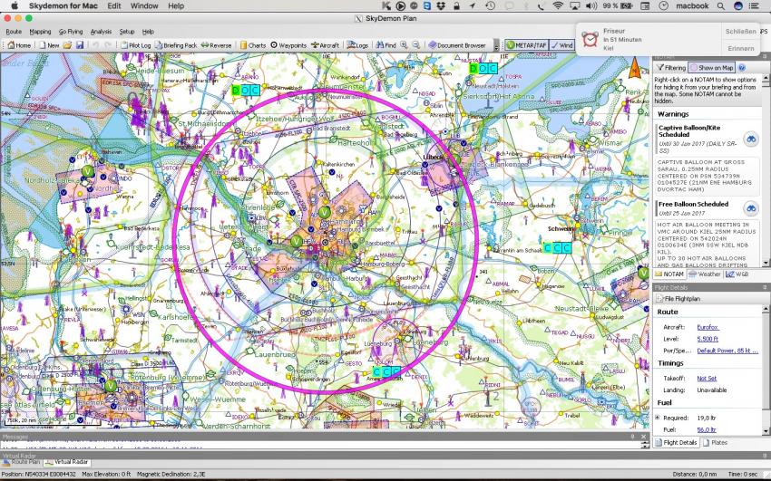The image size is (771, 481).
Task: Reverse the route direction
Action: [216, 45]
